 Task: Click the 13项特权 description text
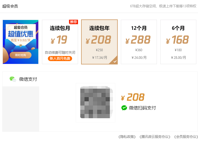click(163, 6)
